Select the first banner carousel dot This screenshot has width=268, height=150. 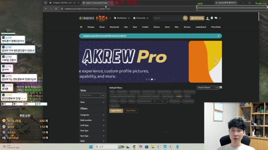coord(146,79)
